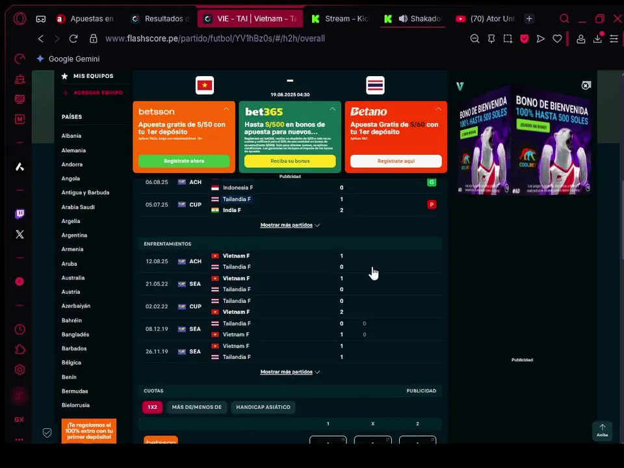This screenshot has height=468, width=624.
Task: Reload the Flashscore page
Action: pyautogui.click(x=73, y=38)
